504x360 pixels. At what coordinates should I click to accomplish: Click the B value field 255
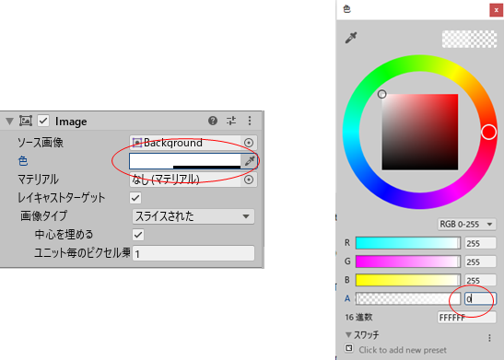click(480, 280)
